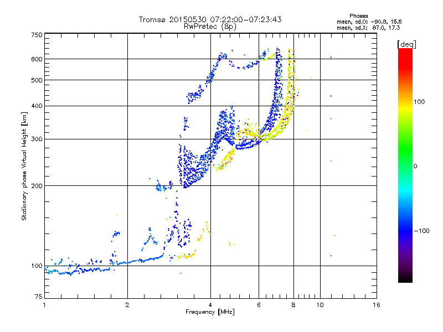Click the '-100' colorbar tick label

coord(422,231)
